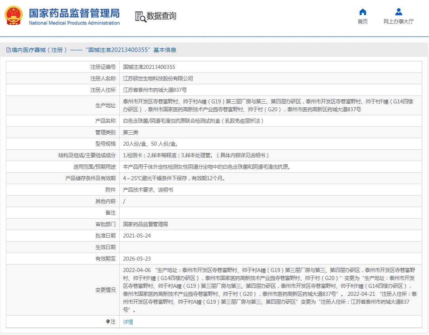Image resolution: width=429 pixels, height=335 pixels.
Task: Click the 注册人住所 row label
Action: point(103,90)
